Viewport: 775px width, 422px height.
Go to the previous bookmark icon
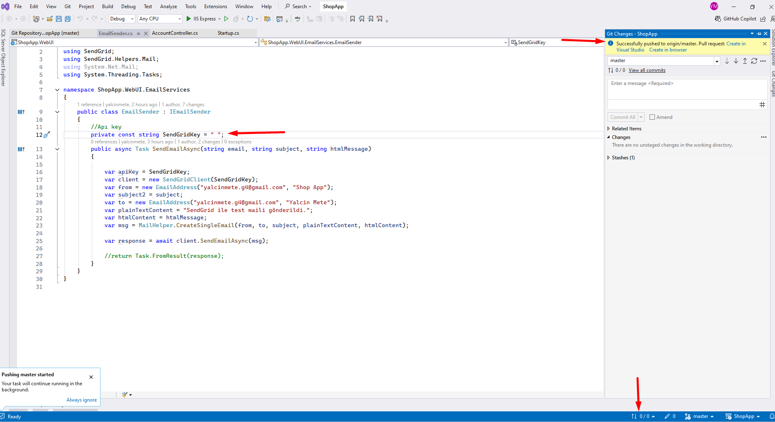(x=362, y=19)
